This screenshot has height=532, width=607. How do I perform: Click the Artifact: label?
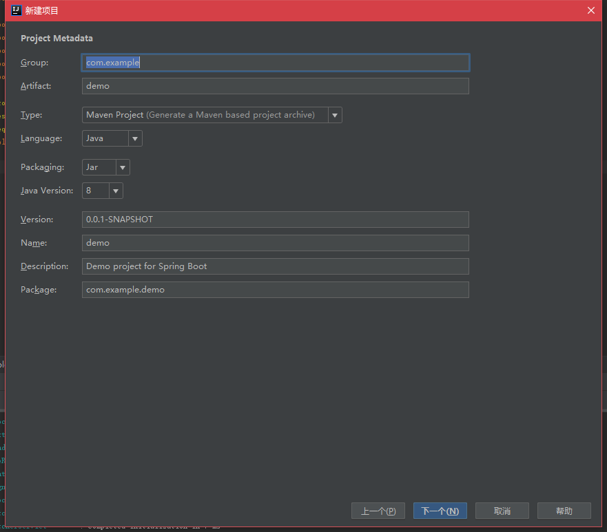click(36, 86)
